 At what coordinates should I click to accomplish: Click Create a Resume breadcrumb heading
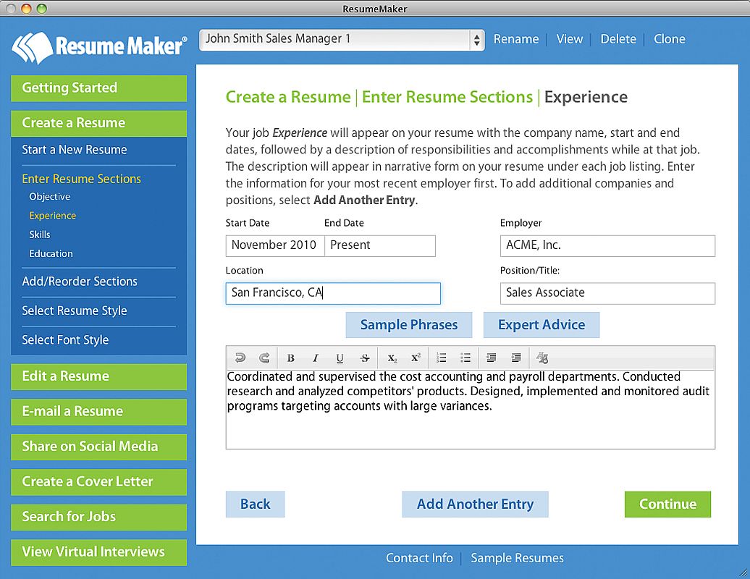pos(288,97)
